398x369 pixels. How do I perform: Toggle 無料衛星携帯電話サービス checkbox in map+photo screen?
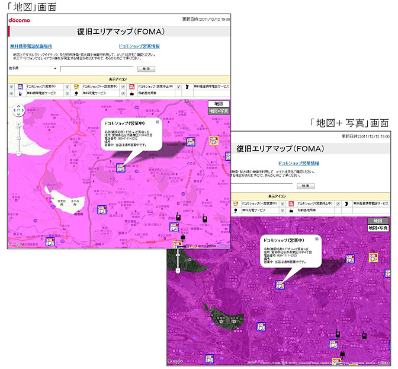tap(338, 203)
